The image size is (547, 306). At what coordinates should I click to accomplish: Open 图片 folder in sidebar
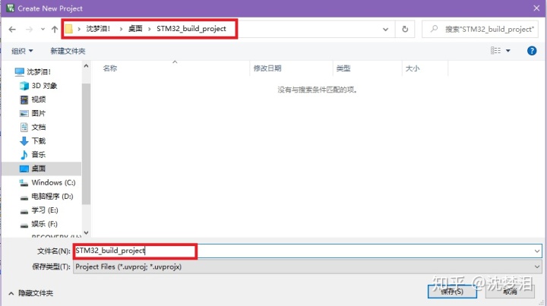(33, 113)
